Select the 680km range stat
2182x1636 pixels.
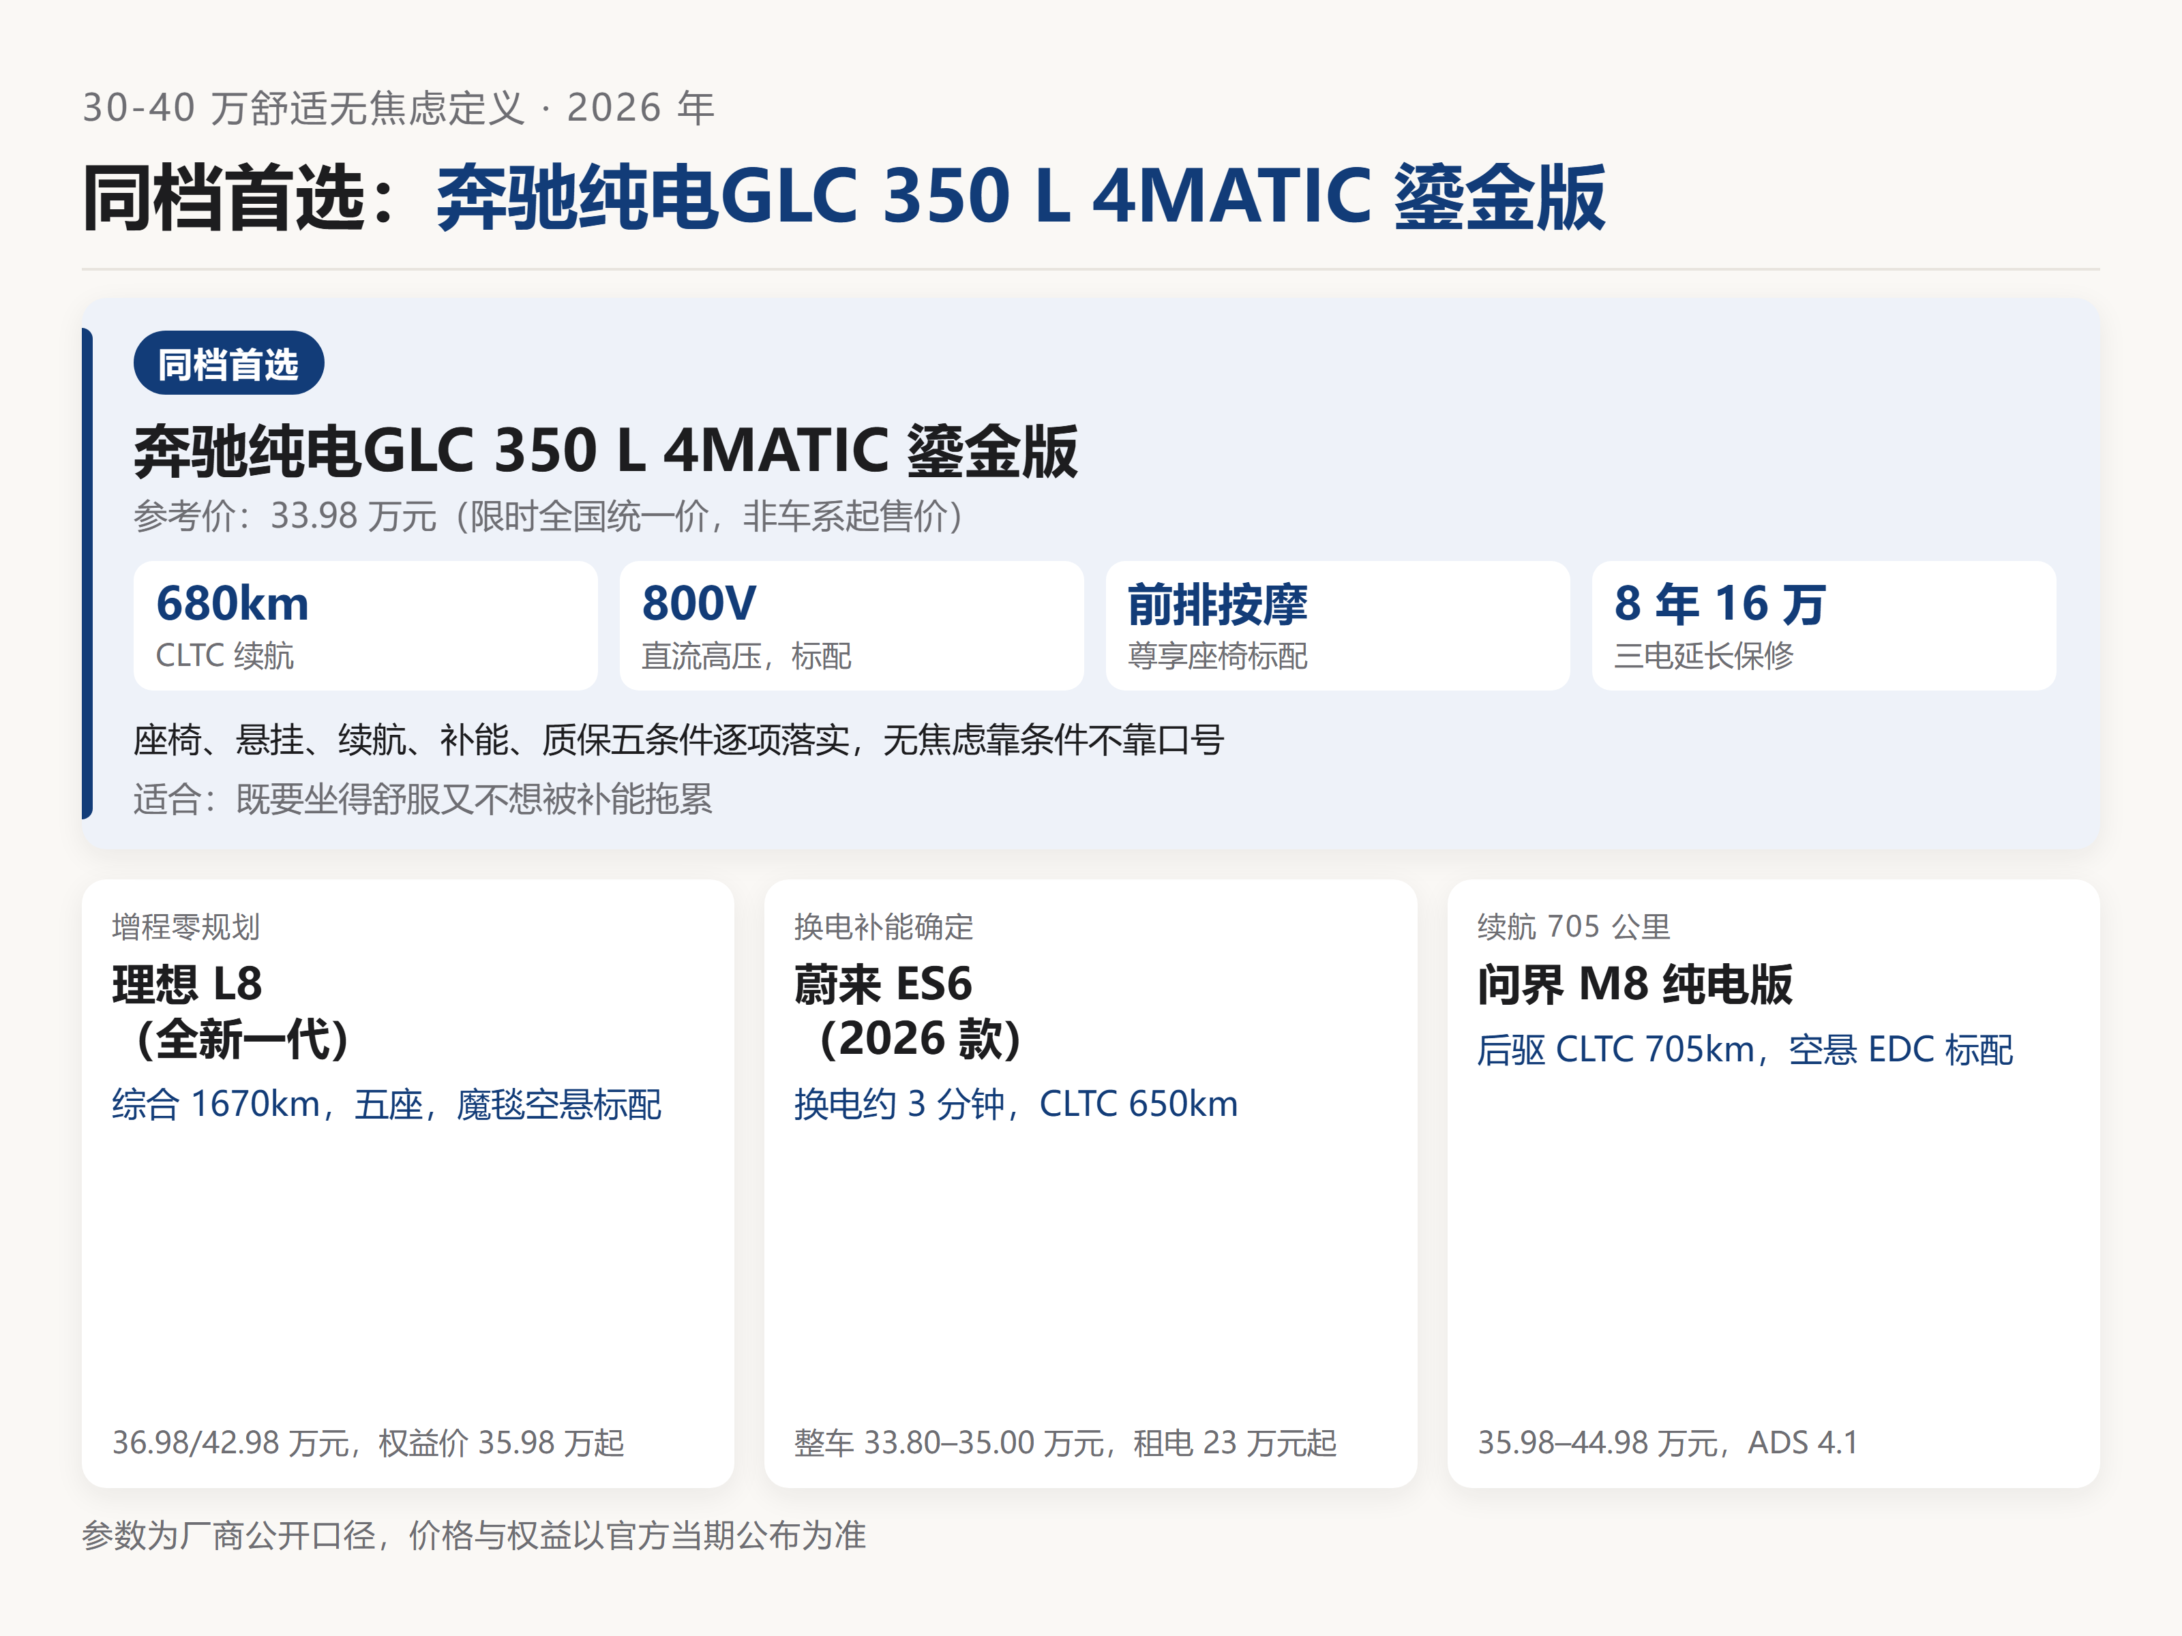(x=233, y=603)
